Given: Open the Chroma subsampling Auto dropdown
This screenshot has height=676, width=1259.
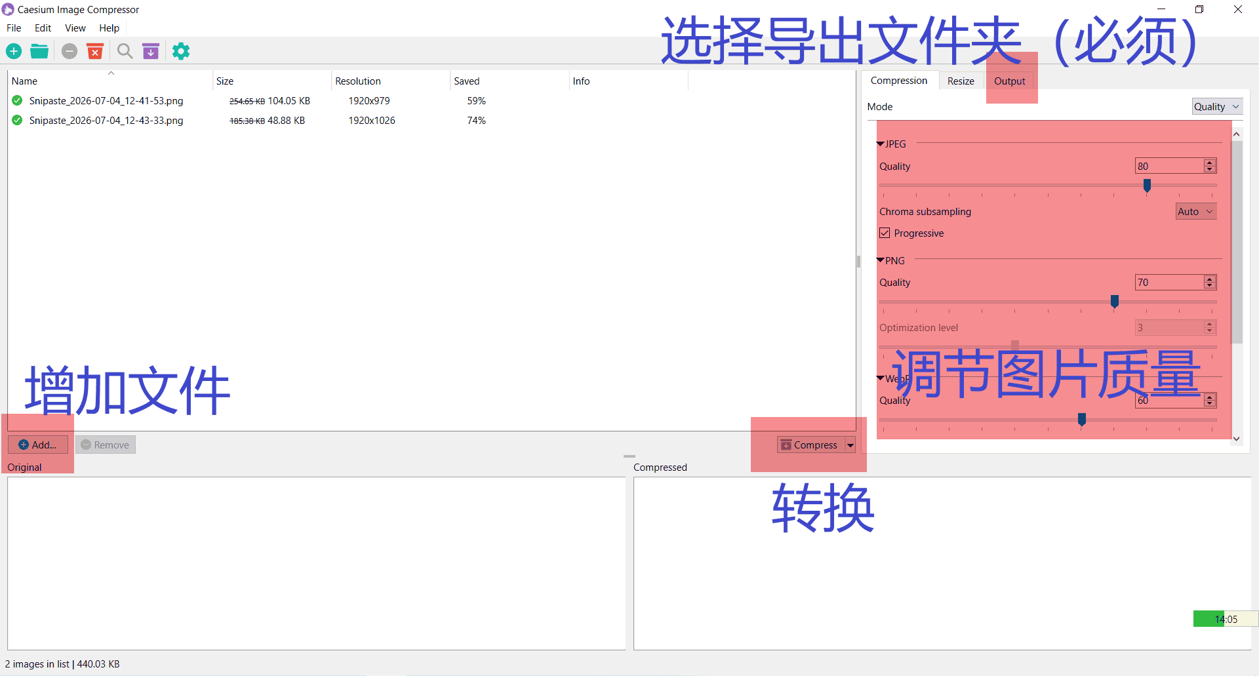Looking at the screenshot, I should 1196,212.
